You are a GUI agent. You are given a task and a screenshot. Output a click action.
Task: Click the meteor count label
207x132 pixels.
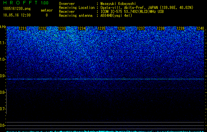(47, 10)
